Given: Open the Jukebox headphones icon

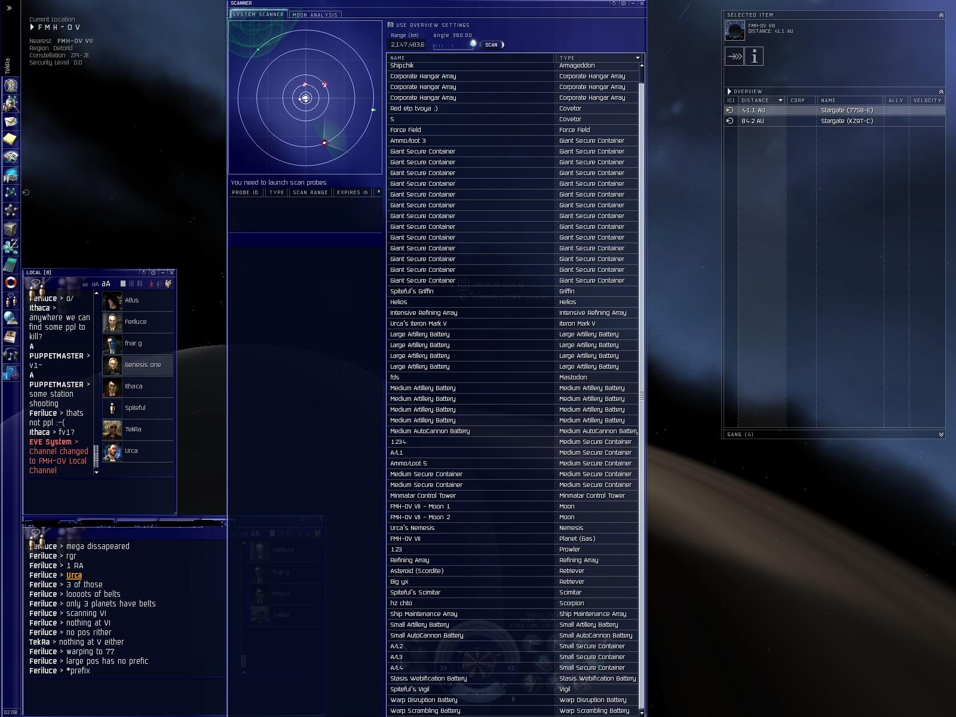Looking at the screenshot, I should click(11, 354).
